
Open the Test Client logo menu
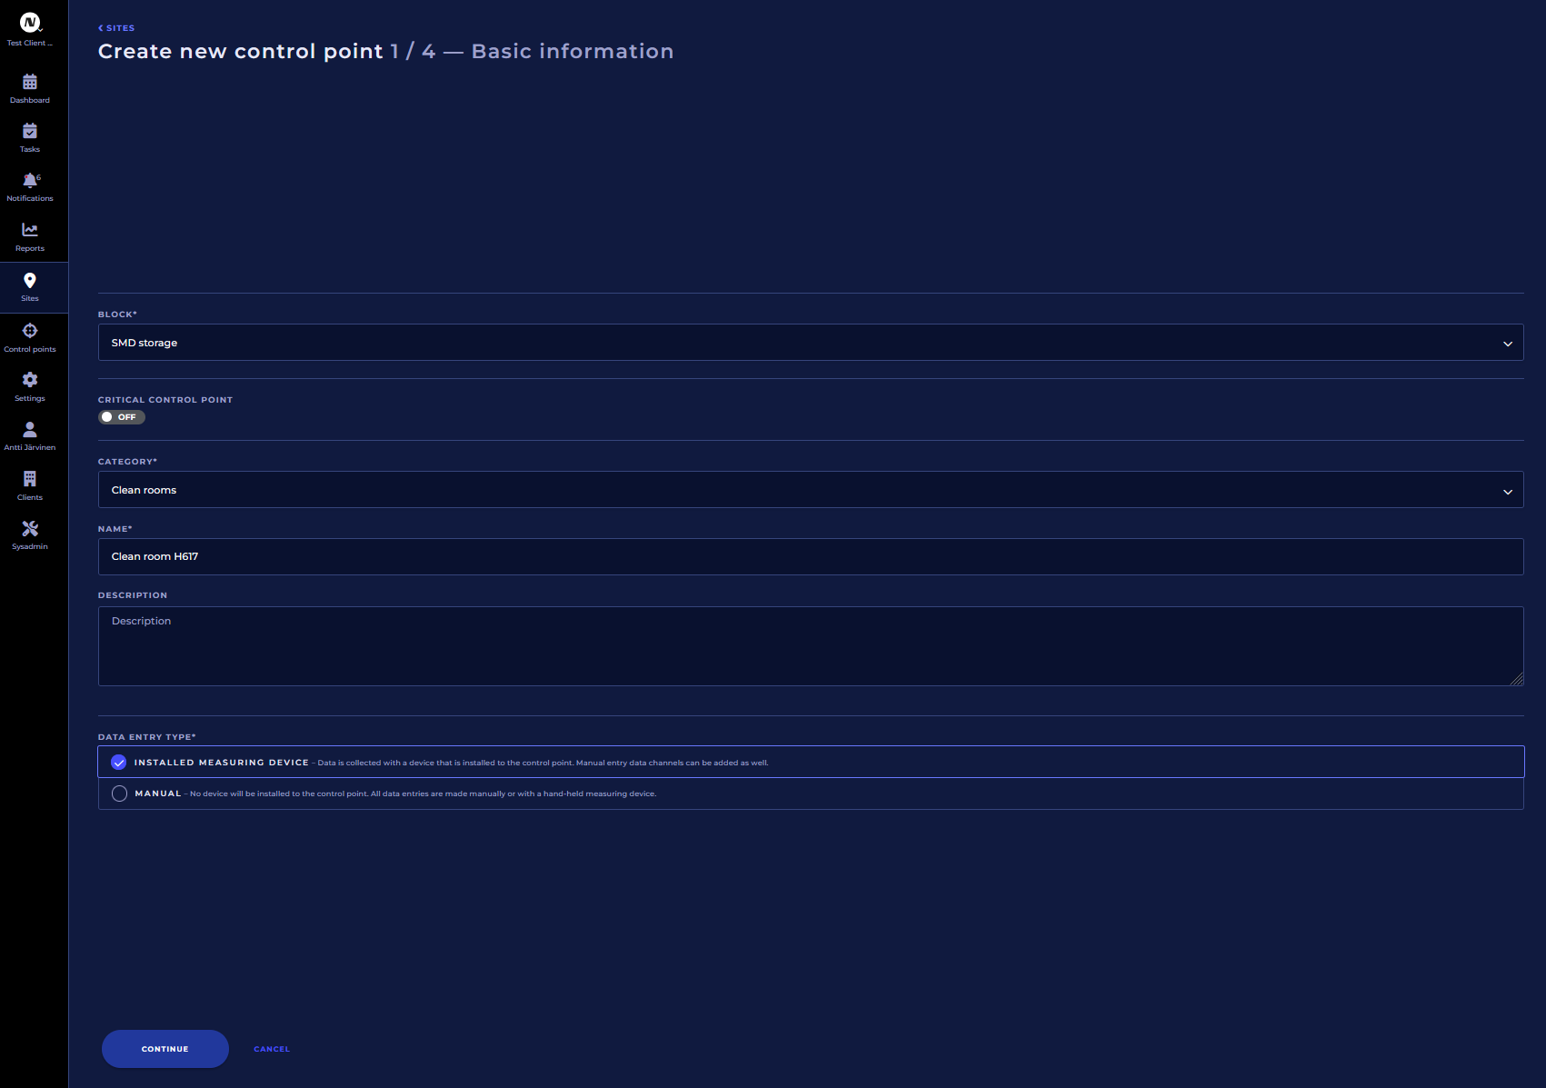pyautogui.click(x=30, y=24)
